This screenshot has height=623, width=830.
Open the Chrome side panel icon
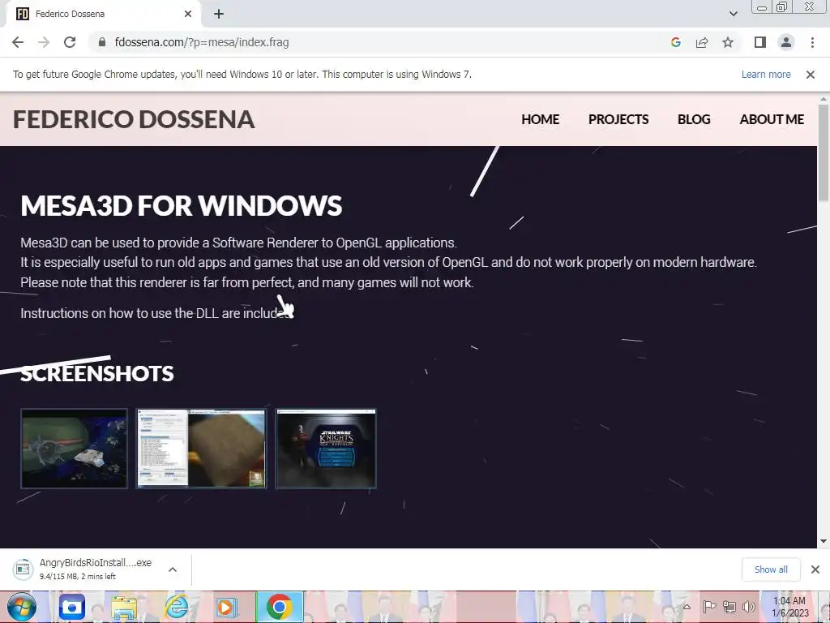pos(760,42)
